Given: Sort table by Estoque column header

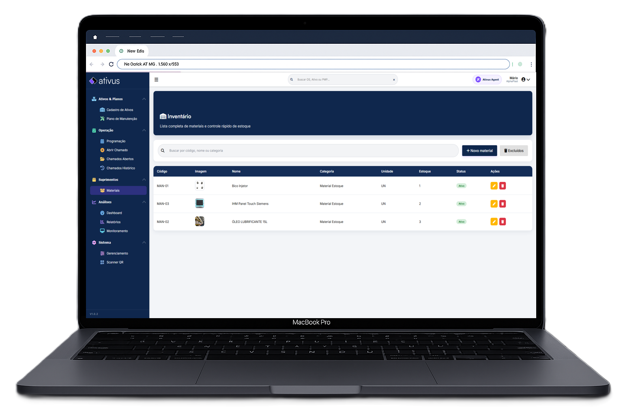Looking at the screenshot, I should [x=425, y=171].
